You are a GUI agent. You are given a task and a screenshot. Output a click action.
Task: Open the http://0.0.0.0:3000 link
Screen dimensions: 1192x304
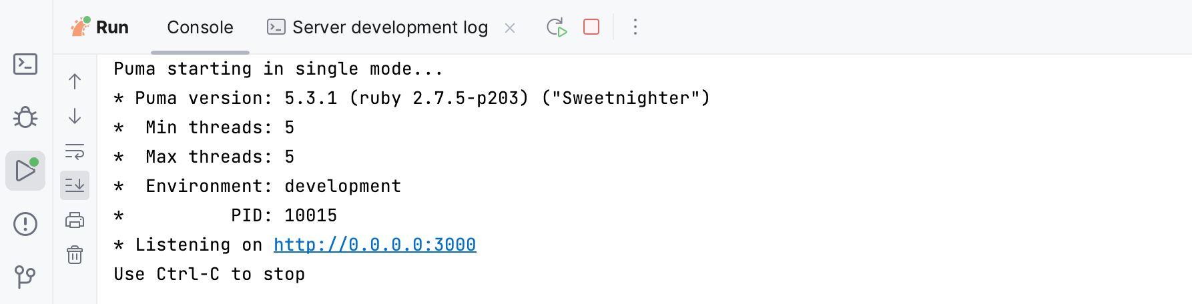point(374,245)
